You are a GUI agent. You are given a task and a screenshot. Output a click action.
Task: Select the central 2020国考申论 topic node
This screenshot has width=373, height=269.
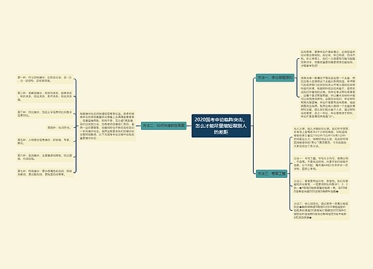pos(221,126)
